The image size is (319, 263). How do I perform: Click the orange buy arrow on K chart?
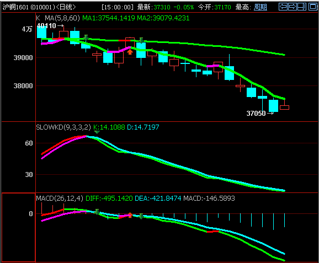coord(130,52)
